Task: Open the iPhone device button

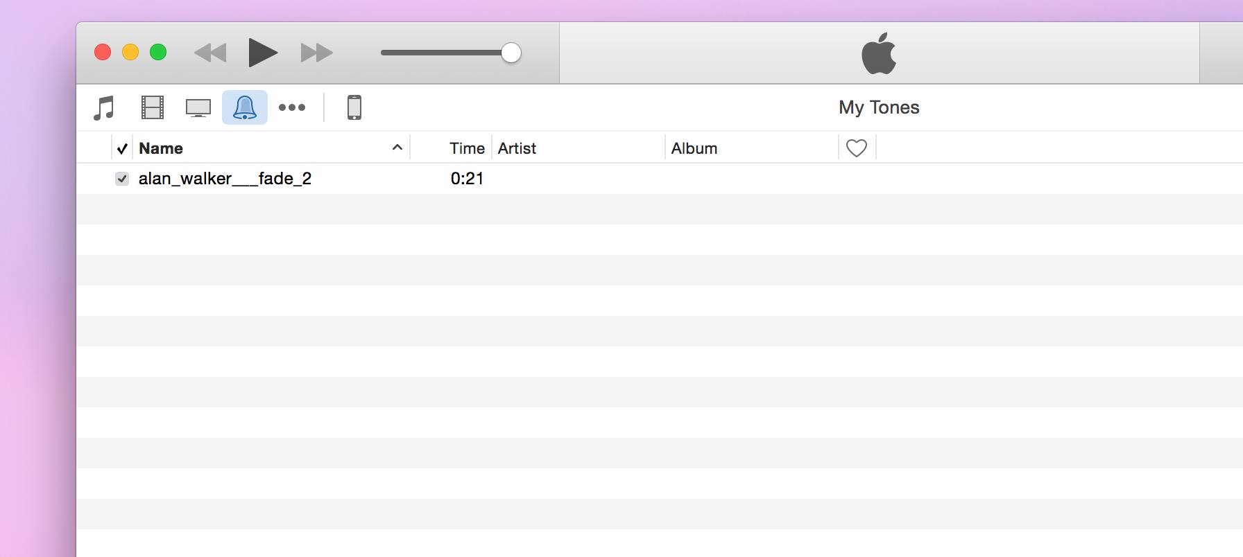Action: 354,108
